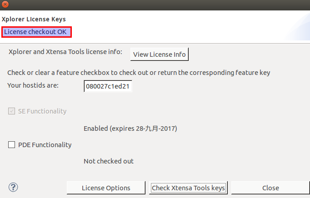Click the blue gradient banner graphic in header
This screenshot has height=198, width=310.
pyautogui.click(x=296, y=26)
